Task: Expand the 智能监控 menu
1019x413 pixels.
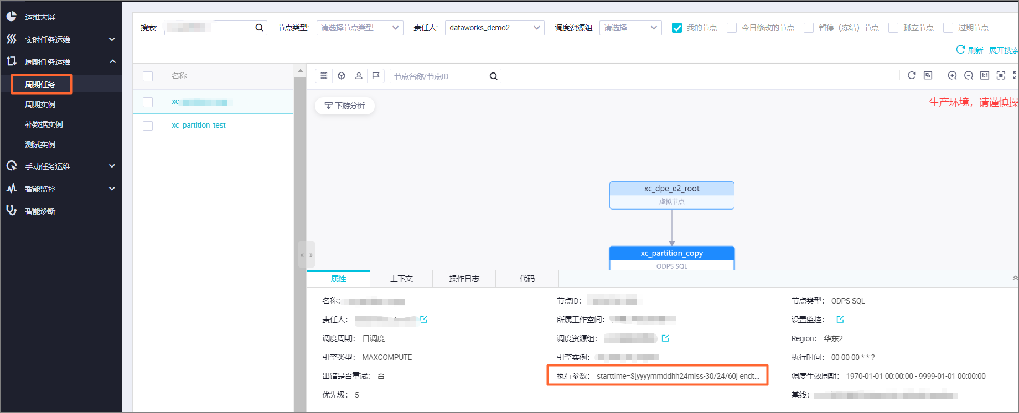Action: 112,189
